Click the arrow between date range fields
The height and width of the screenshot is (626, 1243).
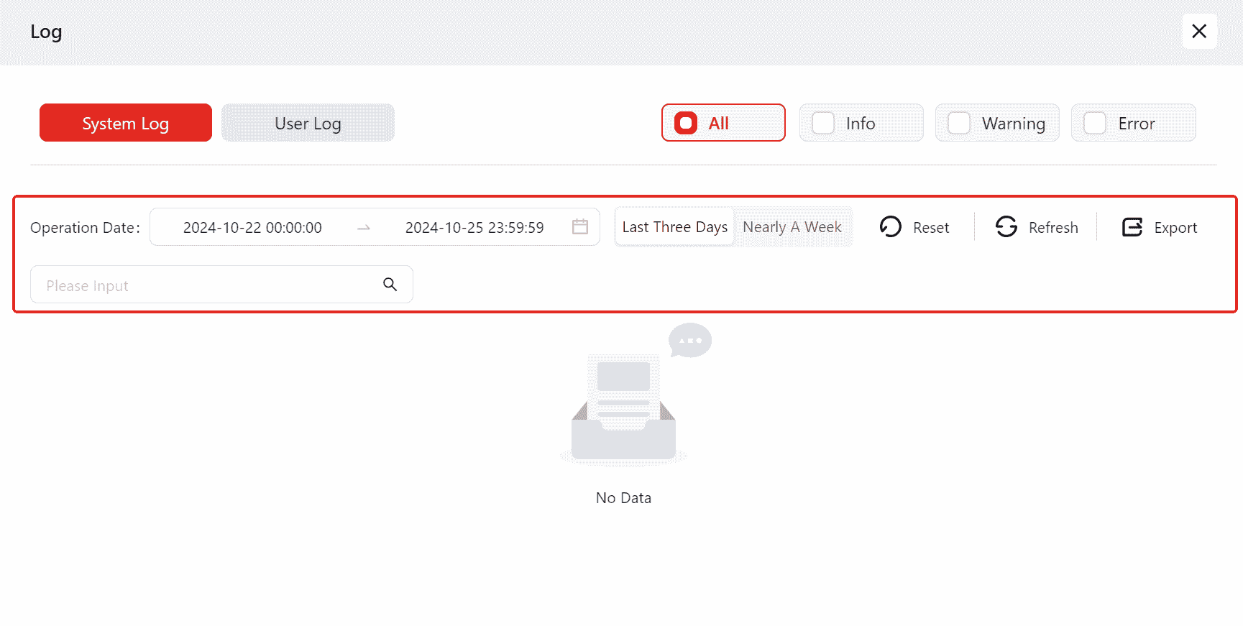click(x=364, y=228)
